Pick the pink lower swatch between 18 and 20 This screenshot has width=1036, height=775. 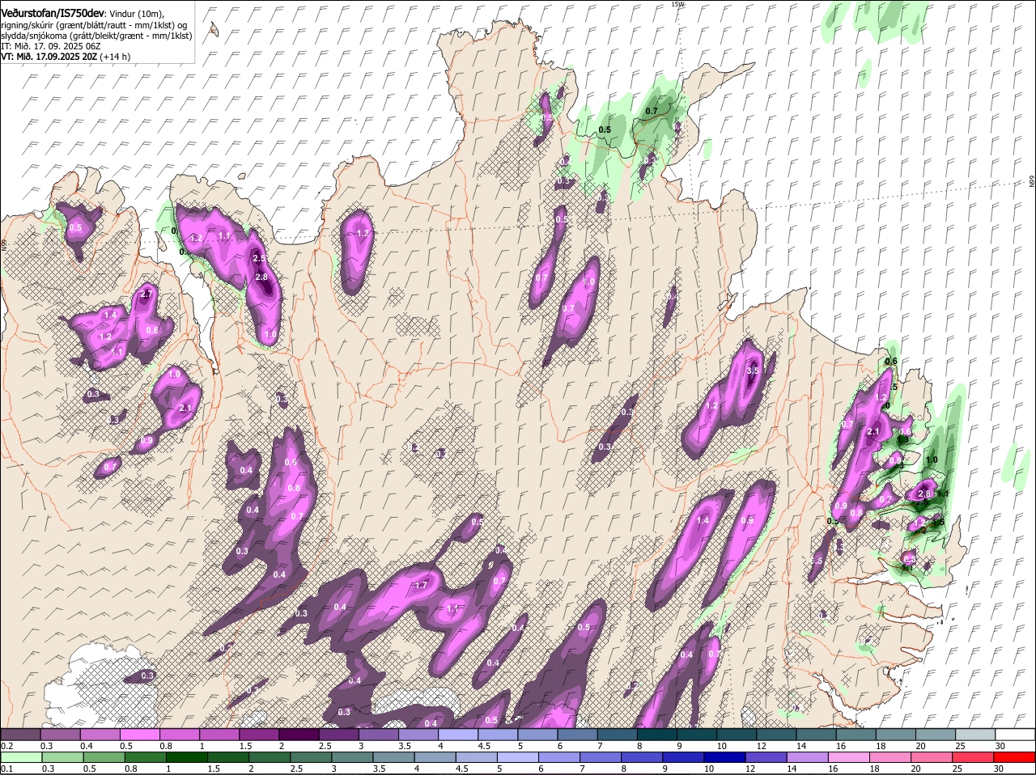tap(891, 757)
